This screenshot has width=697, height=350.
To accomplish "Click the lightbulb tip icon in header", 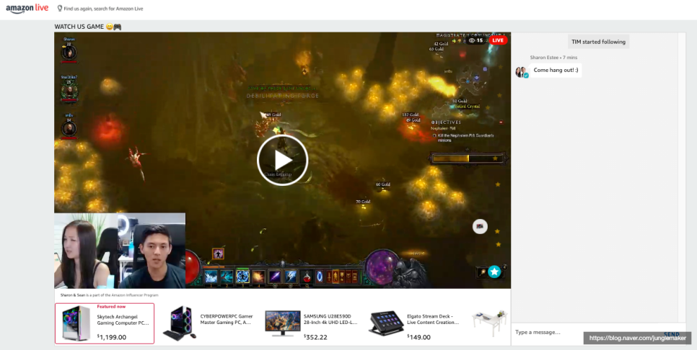I will [x=60, y=9].
